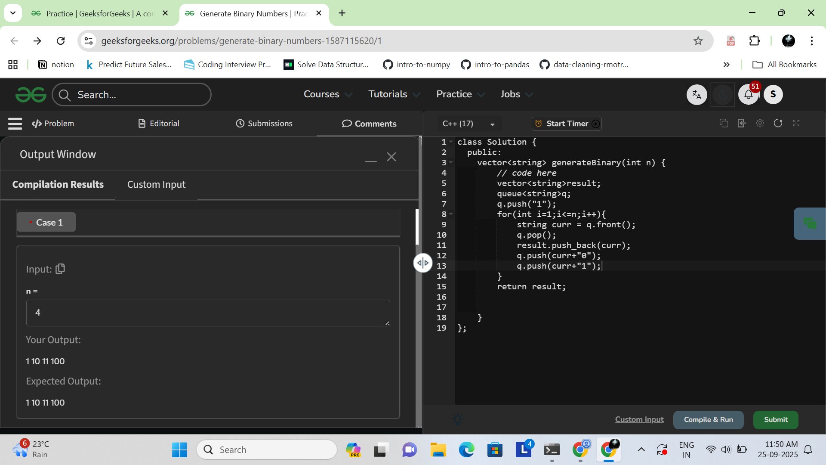
Task: Reset code with the refresh icon
Action: pos(778,124)
